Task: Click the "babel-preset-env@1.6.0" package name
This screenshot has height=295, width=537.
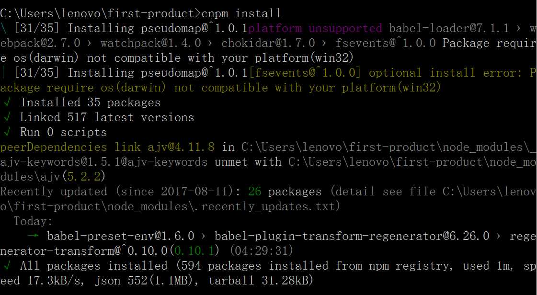Action: coord(121,236)
